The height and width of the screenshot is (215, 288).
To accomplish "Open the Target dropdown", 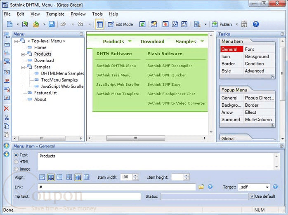I will pyautogui.click(x=267, y=187).
